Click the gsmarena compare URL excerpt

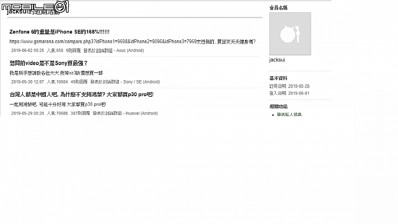pos(133,41)
